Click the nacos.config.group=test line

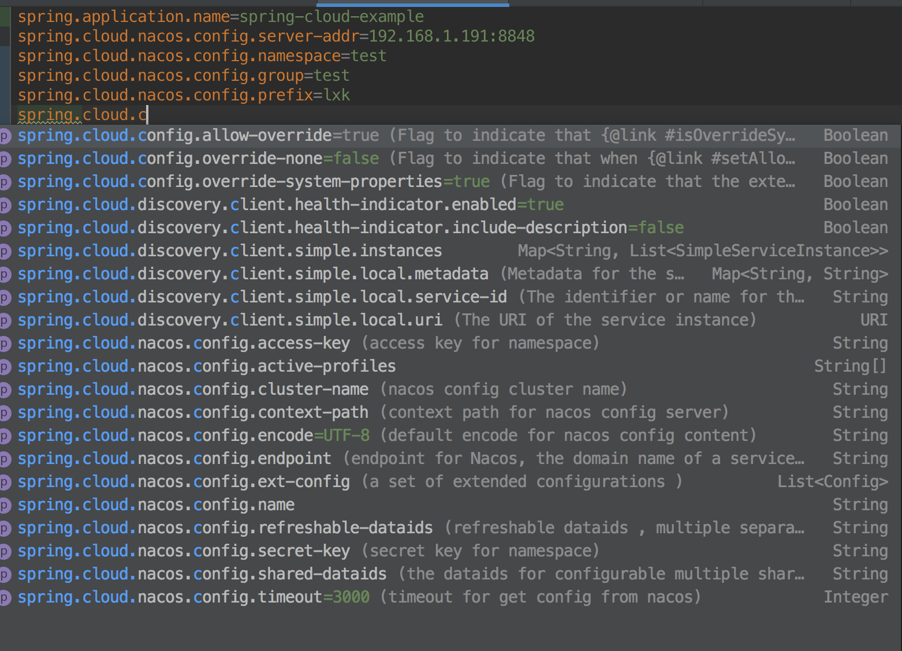tap(184, 76)
